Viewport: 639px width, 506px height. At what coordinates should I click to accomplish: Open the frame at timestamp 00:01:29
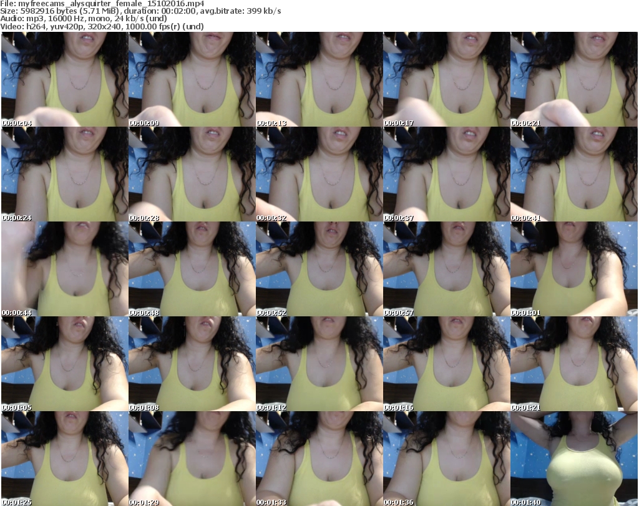click(x=192, y=459)
